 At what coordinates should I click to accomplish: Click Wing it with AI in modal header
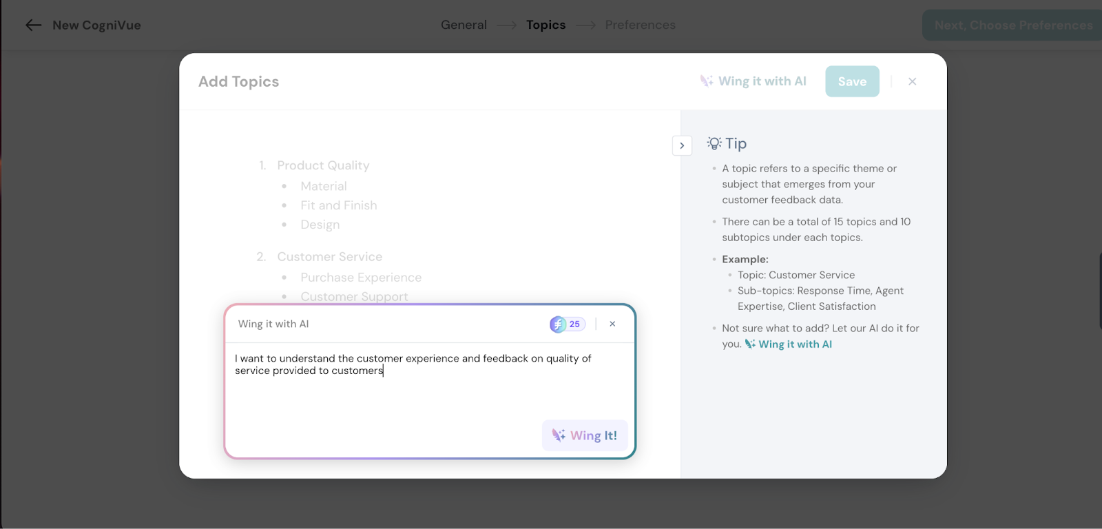753,81
